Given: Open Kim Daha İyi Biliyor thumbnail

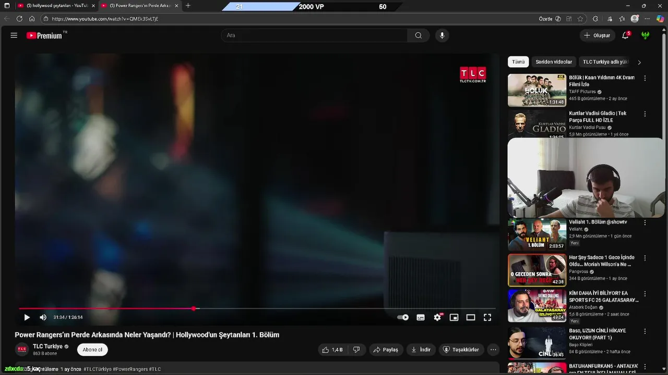Looking at the screenshot, I should click(x=537, y=306).
